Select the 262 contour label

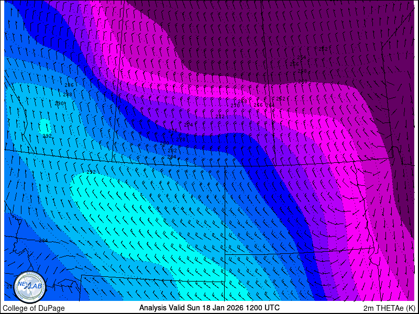click(x=281, y=99)
